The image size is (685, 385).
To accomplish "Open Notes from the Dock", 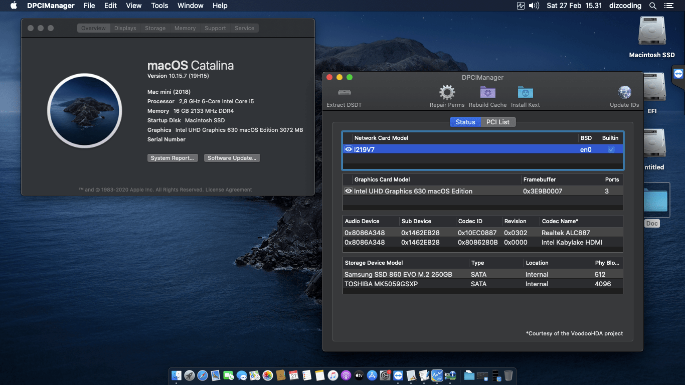I will tap(319, 375).
